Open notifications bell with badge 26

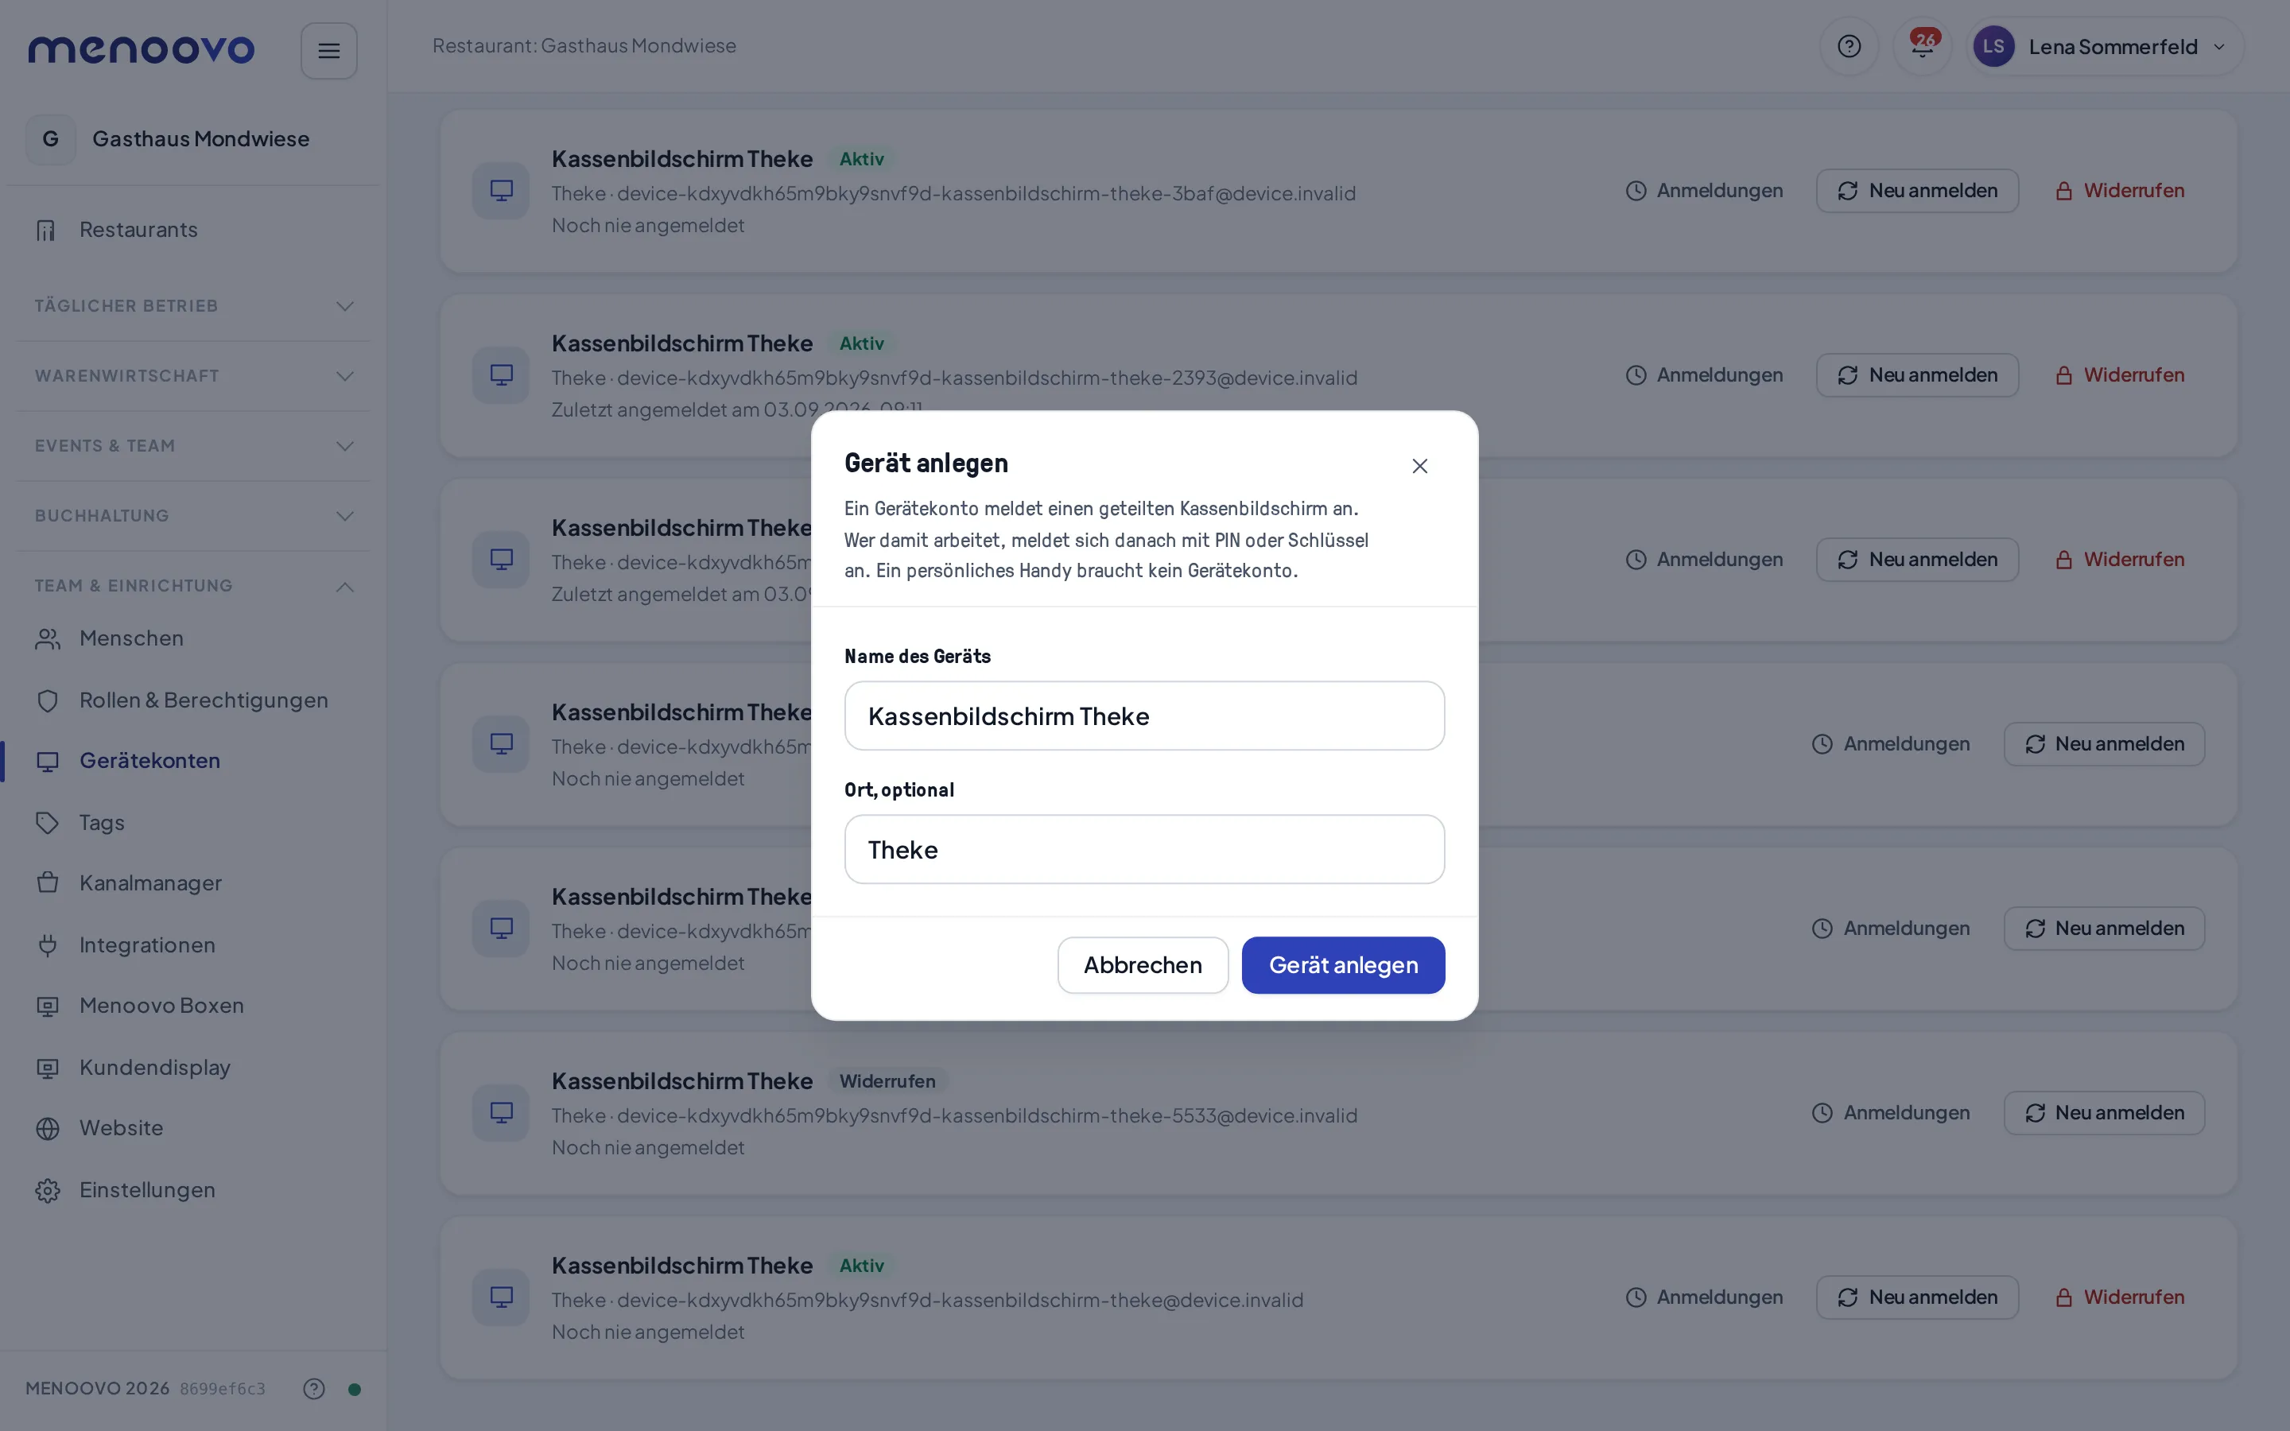pos(1922,46)
